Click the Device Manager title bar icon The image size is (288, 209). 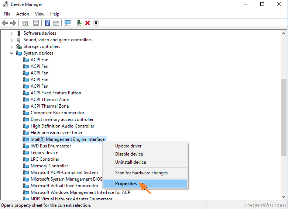click(x=6, y=4)
